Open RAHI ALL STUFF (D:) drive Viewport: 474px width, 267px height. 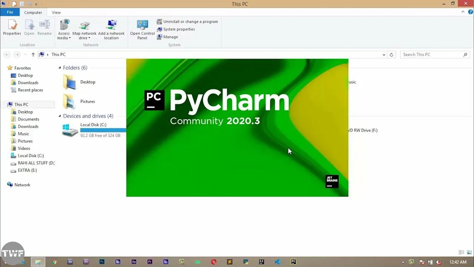tap(33, 163)
